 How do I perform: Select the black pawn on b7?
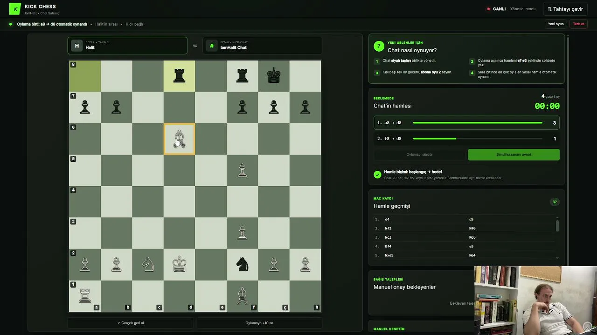[x=116, y=107]
